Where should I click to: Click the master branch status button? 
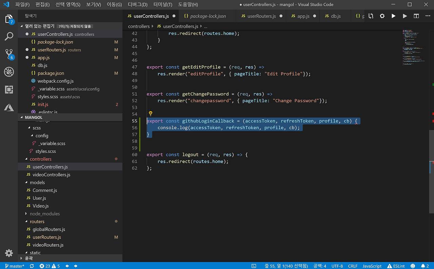pos(14,266)
